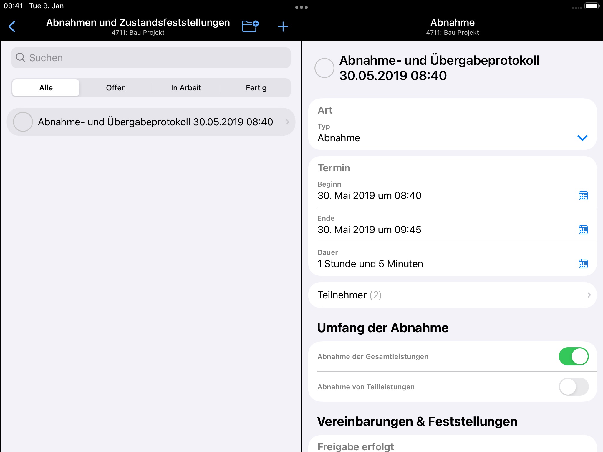Open calendar picker for Dauer
This screenshot has height=452, width=603.
583,264
